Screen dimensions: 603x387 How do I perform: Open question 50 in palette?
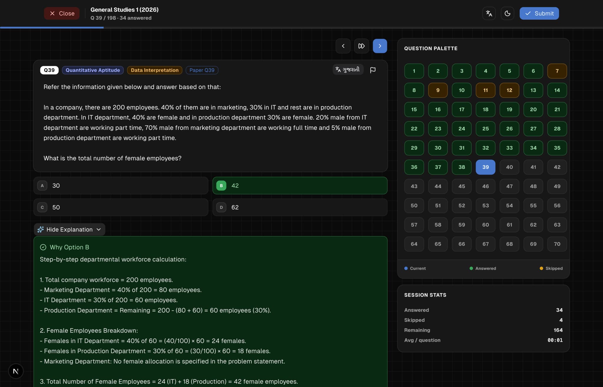pyautogui.click(x=414, y=206)
